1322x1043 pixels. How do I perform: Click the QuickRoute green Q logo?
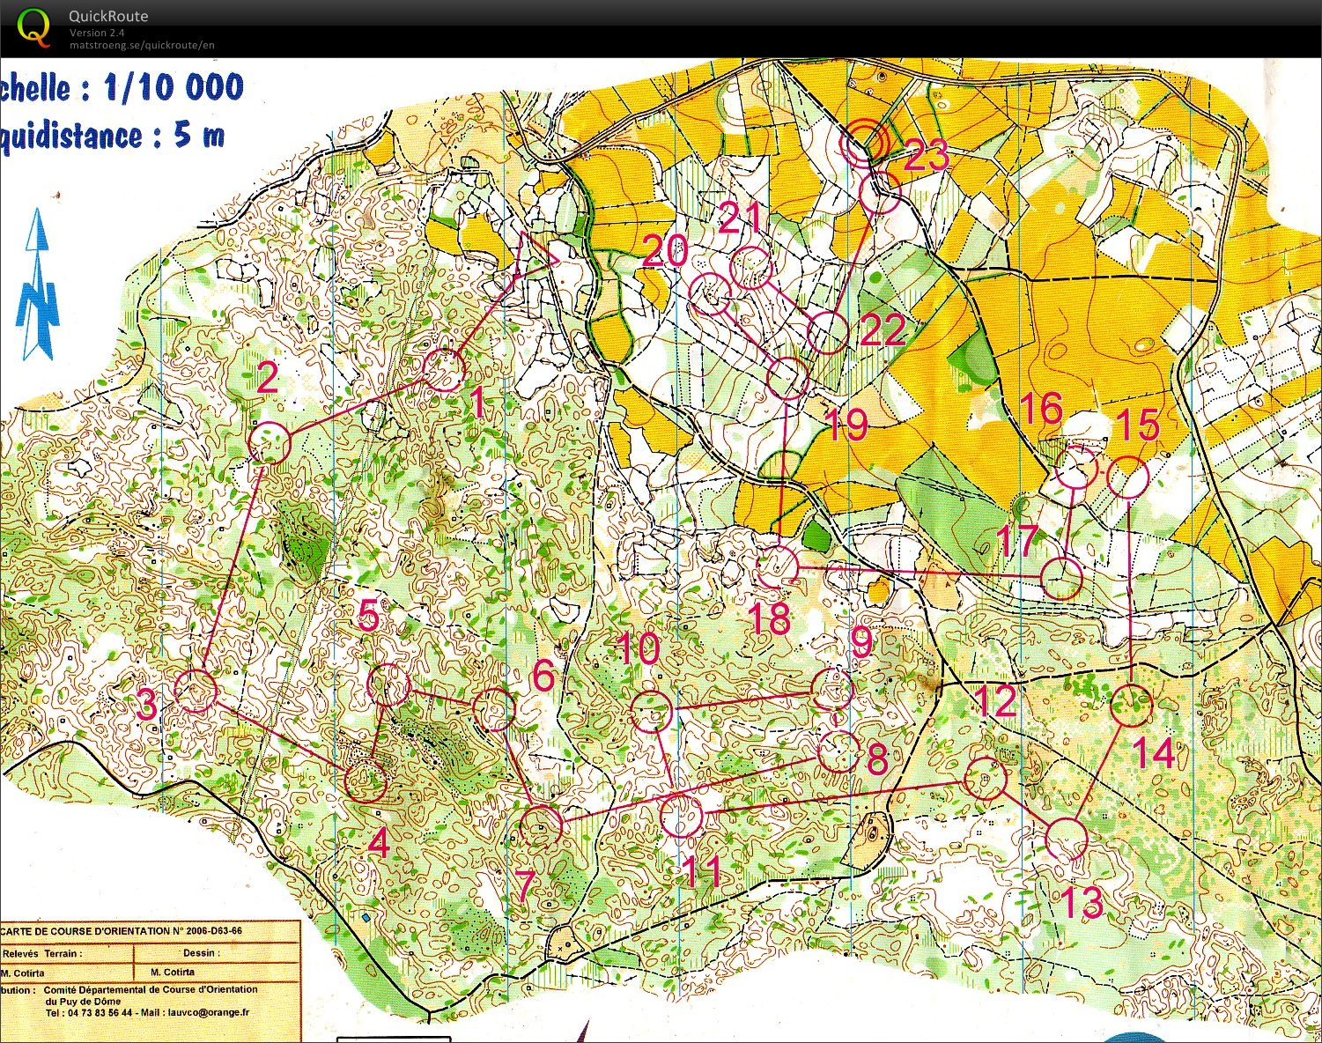click(x=34, y=26)
